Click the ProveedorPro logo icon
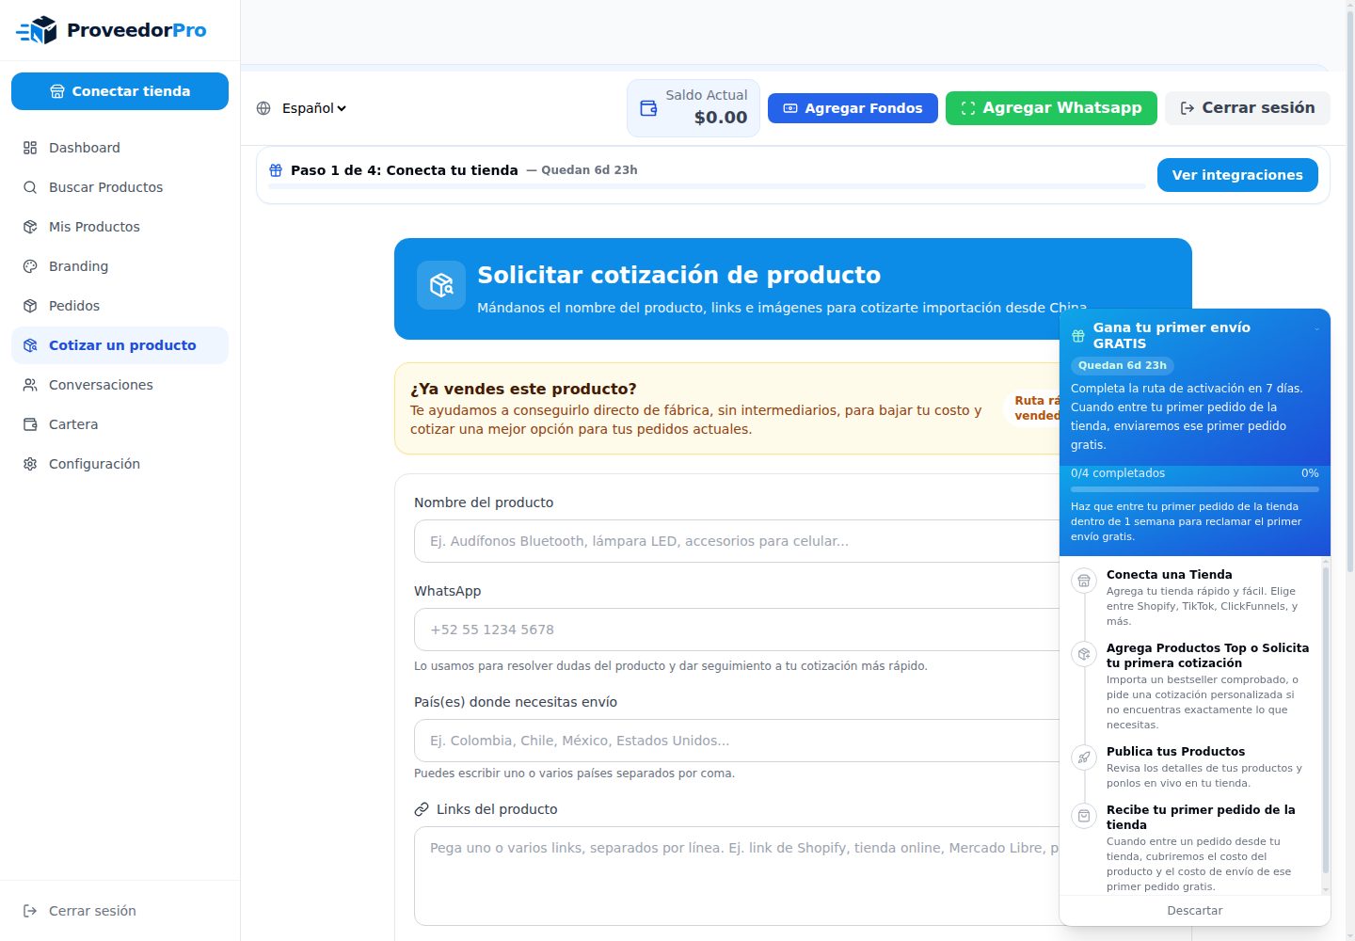The width and height of the screenshot is (1355, 941). 37,30
